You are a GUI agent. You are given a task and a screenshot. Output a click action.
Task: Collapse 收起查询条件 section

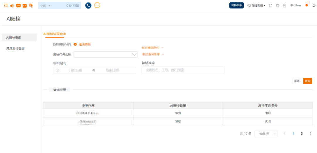coord(153,54)
